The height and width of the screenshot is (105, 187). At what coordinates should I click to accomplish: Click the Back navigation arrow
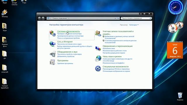pyautogui.click(x=39, y=18)
